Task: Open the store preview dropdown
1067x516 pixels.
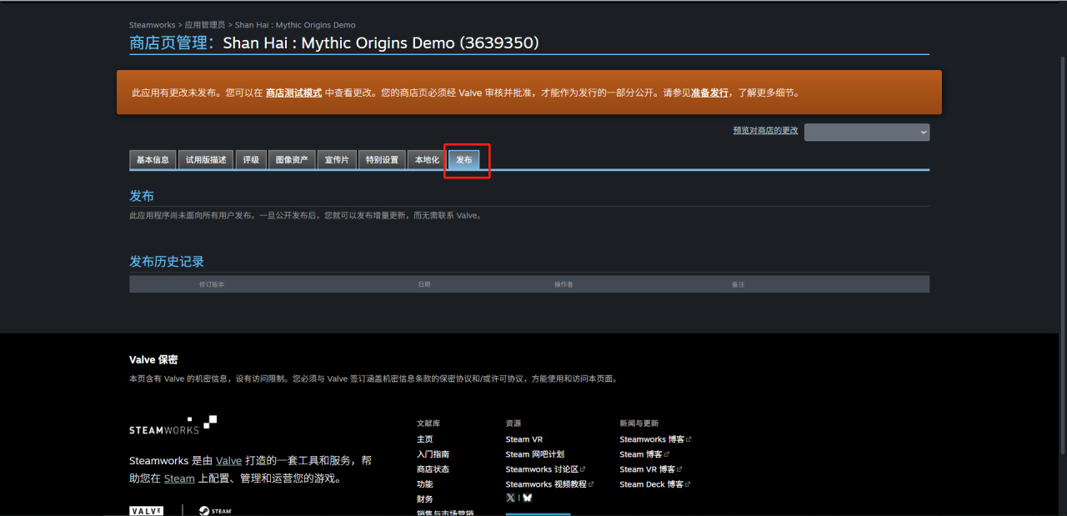Action: tap(867, 132)
